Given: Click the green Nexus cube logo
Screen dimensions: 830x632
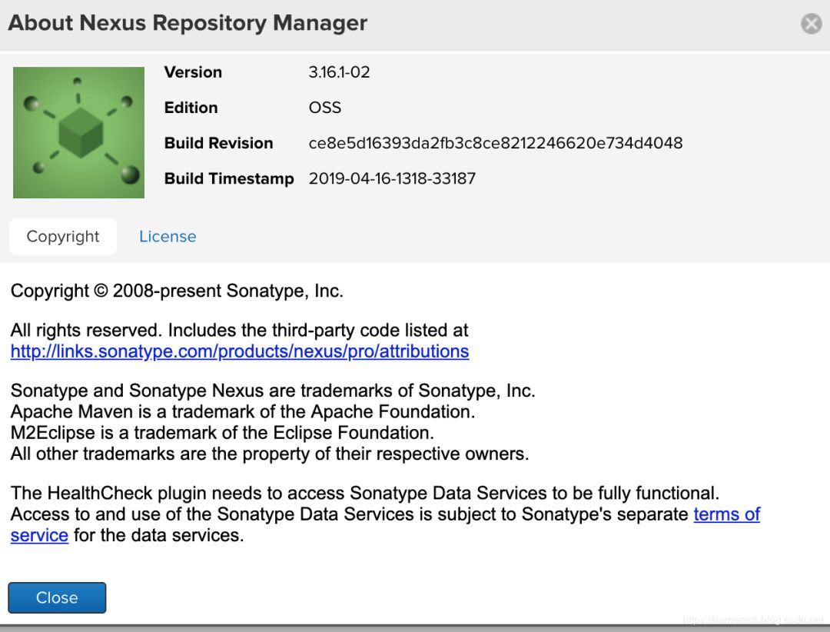Looking at the screenshot, I should click(78, 132).
